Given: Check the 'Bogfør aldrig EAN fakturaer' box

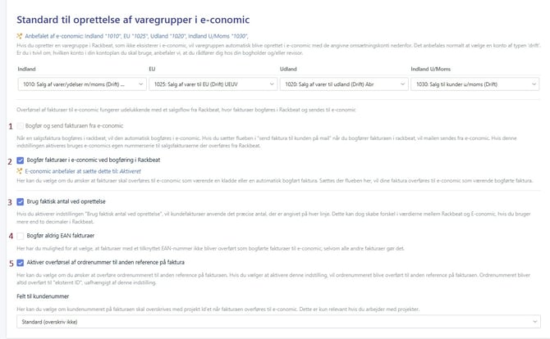Looking at the screenshot, I should (x=21, y=236).
